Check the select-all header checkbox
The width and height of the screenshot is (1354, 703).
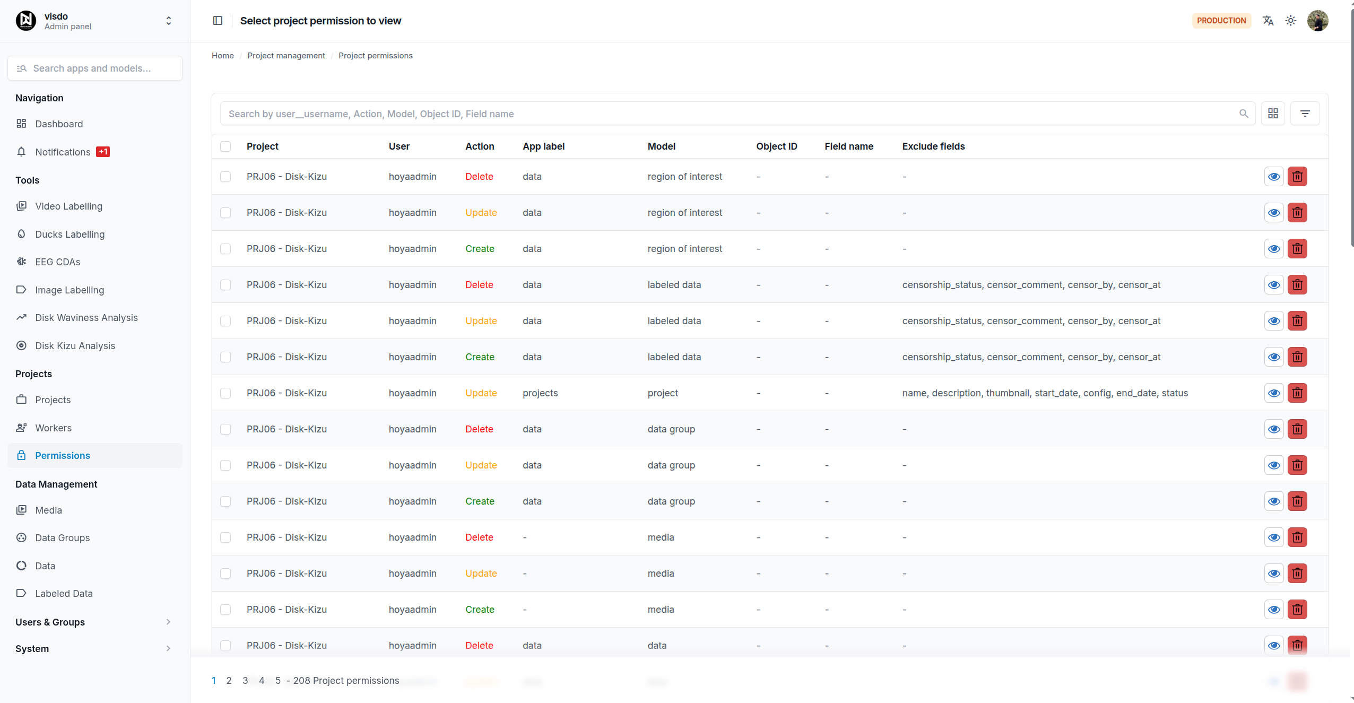click(x=225, y=146)
